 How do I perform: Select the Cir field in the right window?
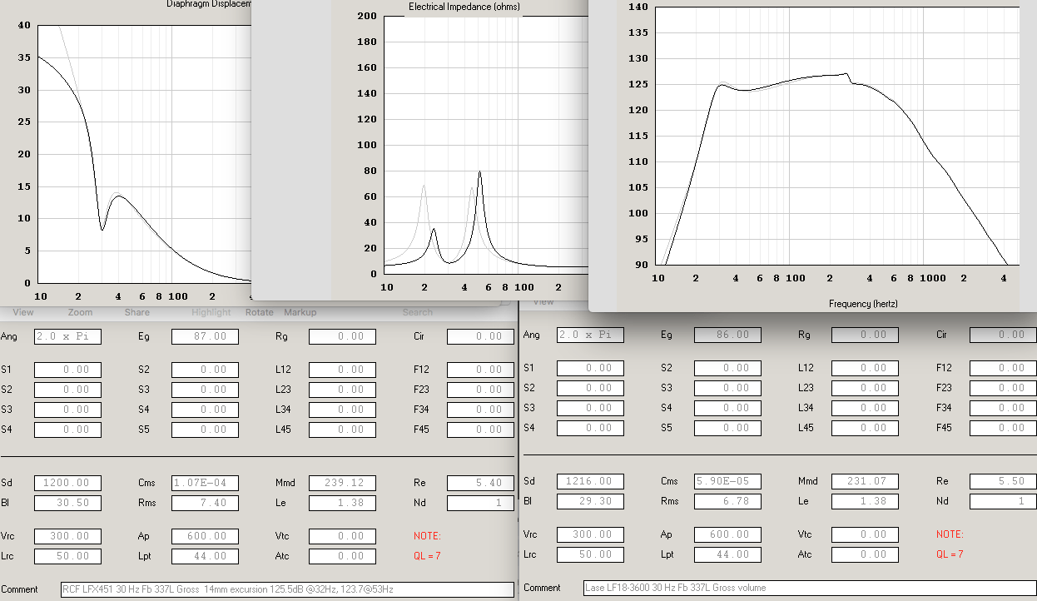click(x=1004, y=335)
